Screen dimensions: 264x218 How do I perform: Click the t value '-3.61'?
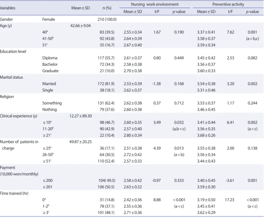click(x=230, y=180)
